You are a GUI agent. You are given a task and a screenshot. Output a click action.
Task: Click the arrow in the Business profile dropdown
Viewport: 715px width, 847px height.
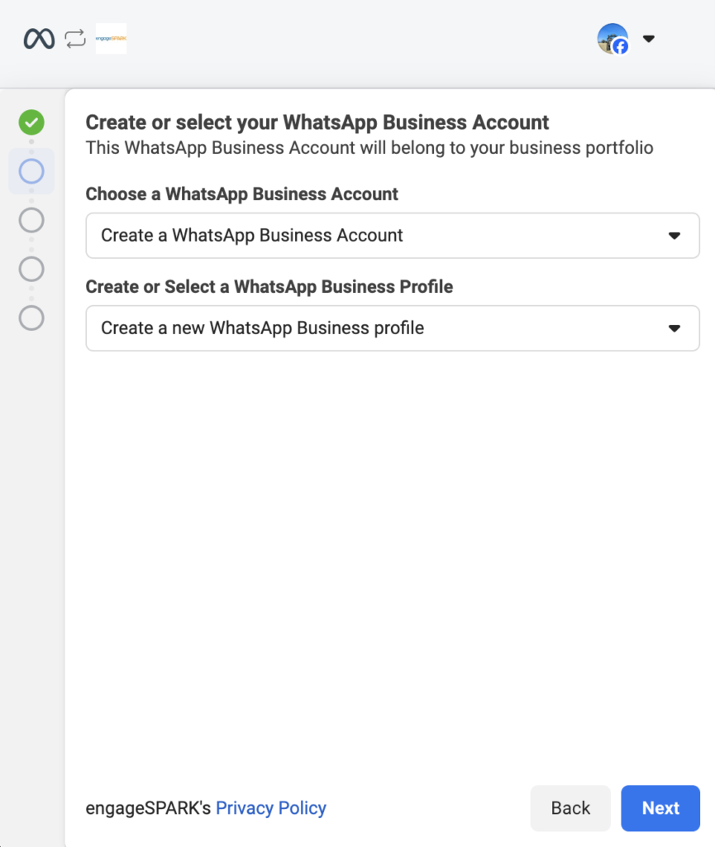[x=674, y=328]
